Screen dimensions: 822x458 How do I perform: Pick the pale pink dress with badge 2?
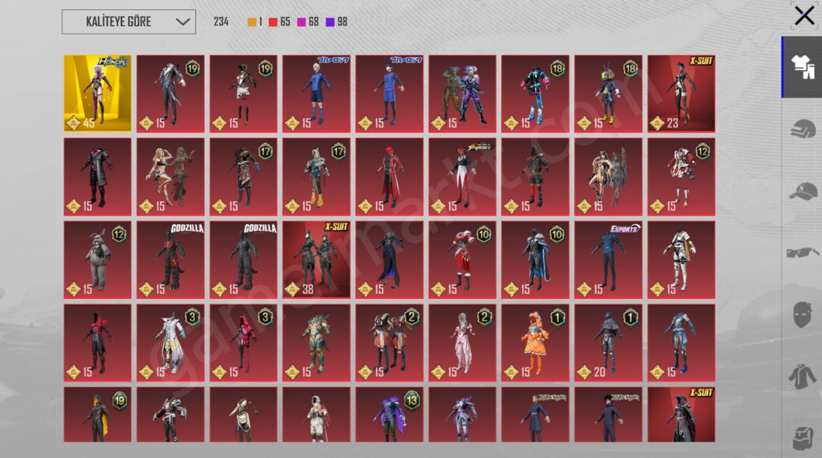coord(462,343)
